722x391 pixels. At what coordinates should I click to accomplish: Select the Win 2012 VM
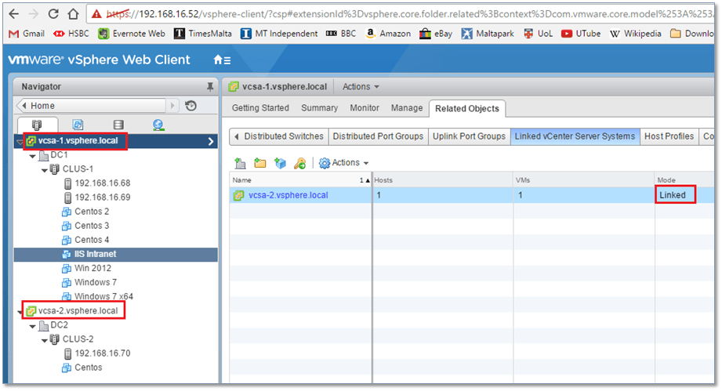(x=93, y=268)
